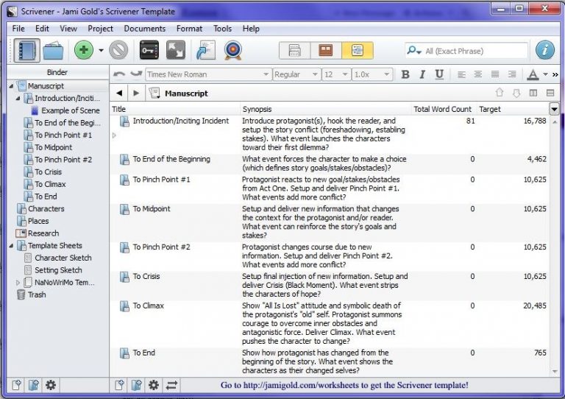This screenshot has height=399, width=565.
Task: Click the Move to Trash toolbar icon
Action: (118, 50)
